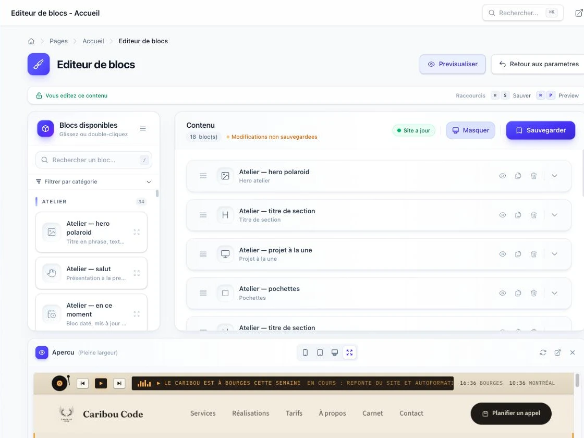This screenshot has height=438, width=584.
Task: Collapse the ATELIER category header
Action: coord(91,201)
